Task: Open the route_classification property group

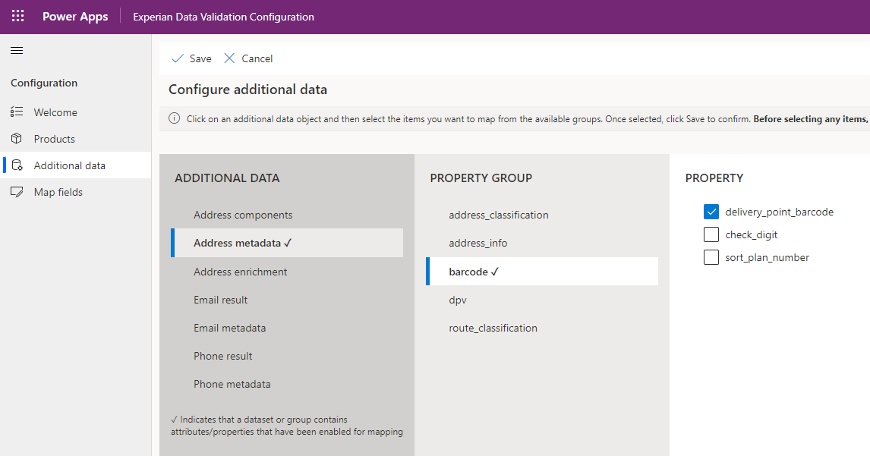Action: tap(493, 327)
